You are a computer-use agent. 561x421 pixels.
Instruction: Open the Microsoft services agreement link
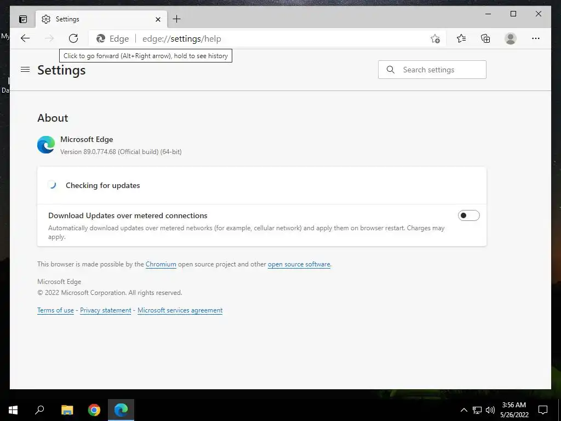point(180,310)
